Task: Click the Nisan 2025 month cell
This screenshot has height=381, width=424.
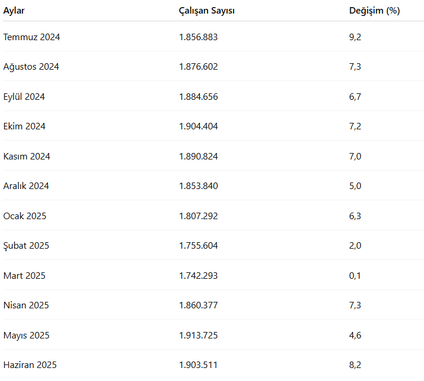Action: [x=26, y=305]
